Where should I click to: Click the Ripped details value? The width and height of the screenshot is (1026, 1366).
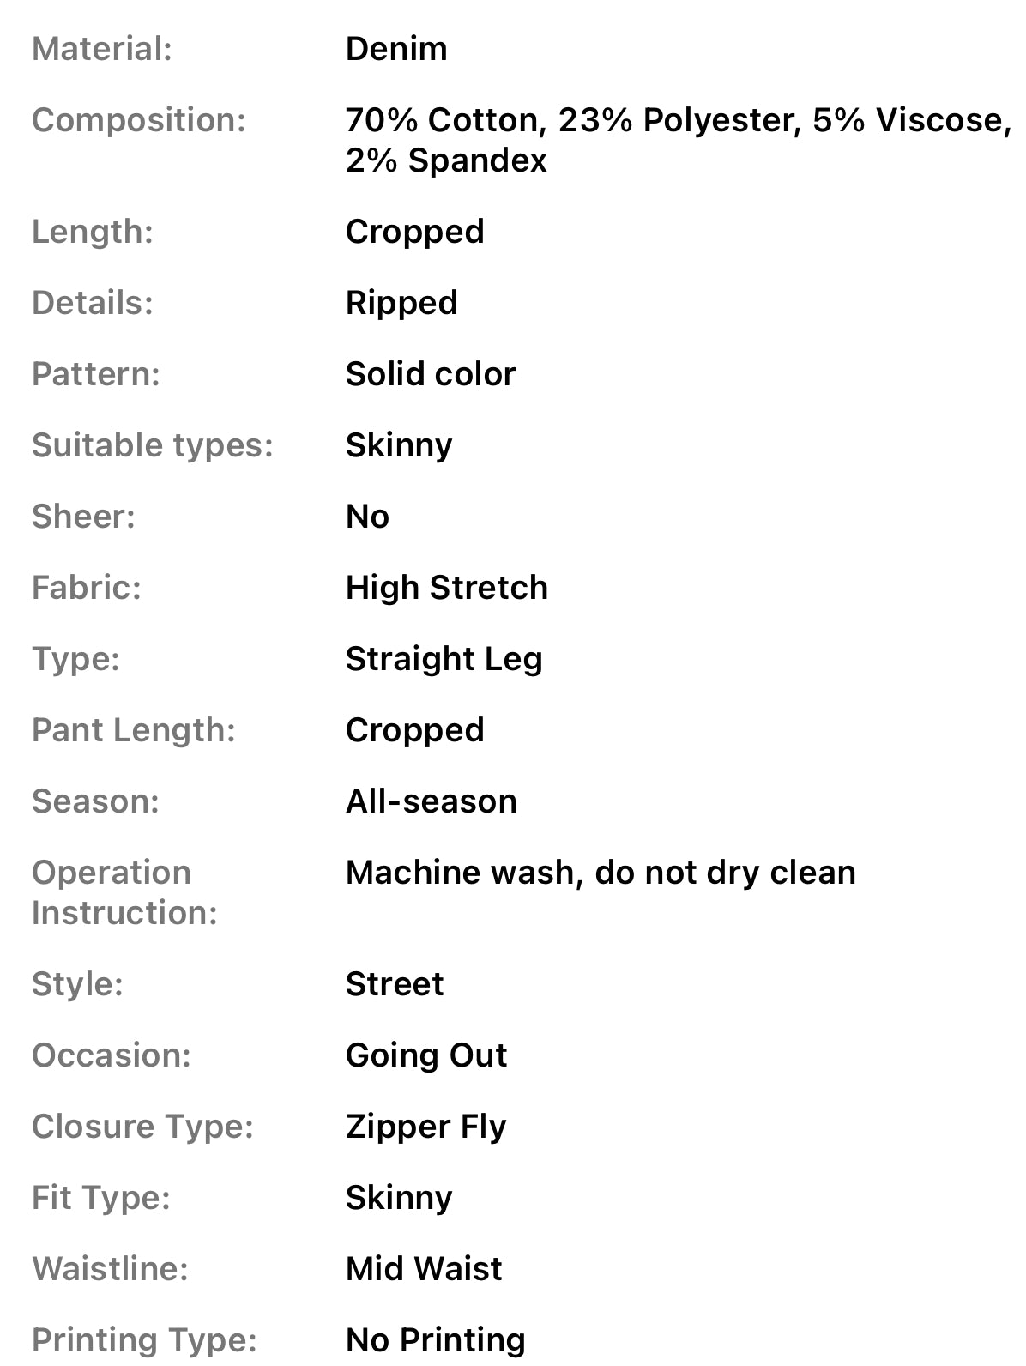click(401, 303)
